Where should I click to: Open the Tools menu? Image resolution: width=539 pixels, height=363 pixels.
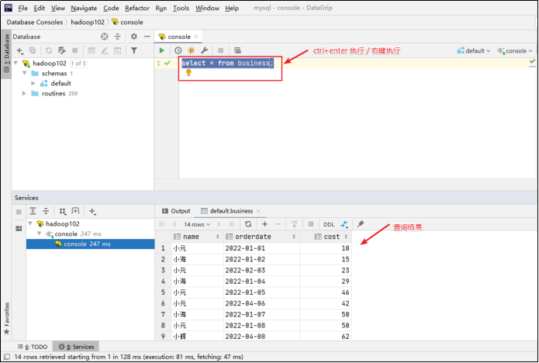point(181,8)
